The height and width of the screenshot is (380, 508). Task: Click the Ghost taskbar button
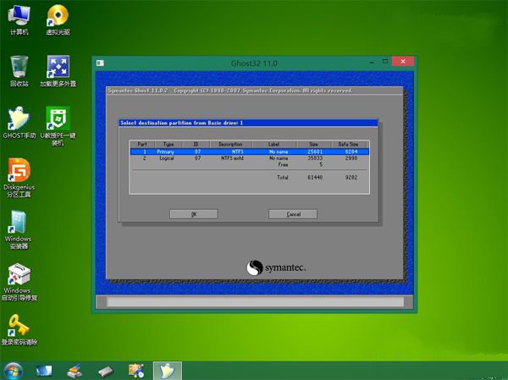point(168,371)
